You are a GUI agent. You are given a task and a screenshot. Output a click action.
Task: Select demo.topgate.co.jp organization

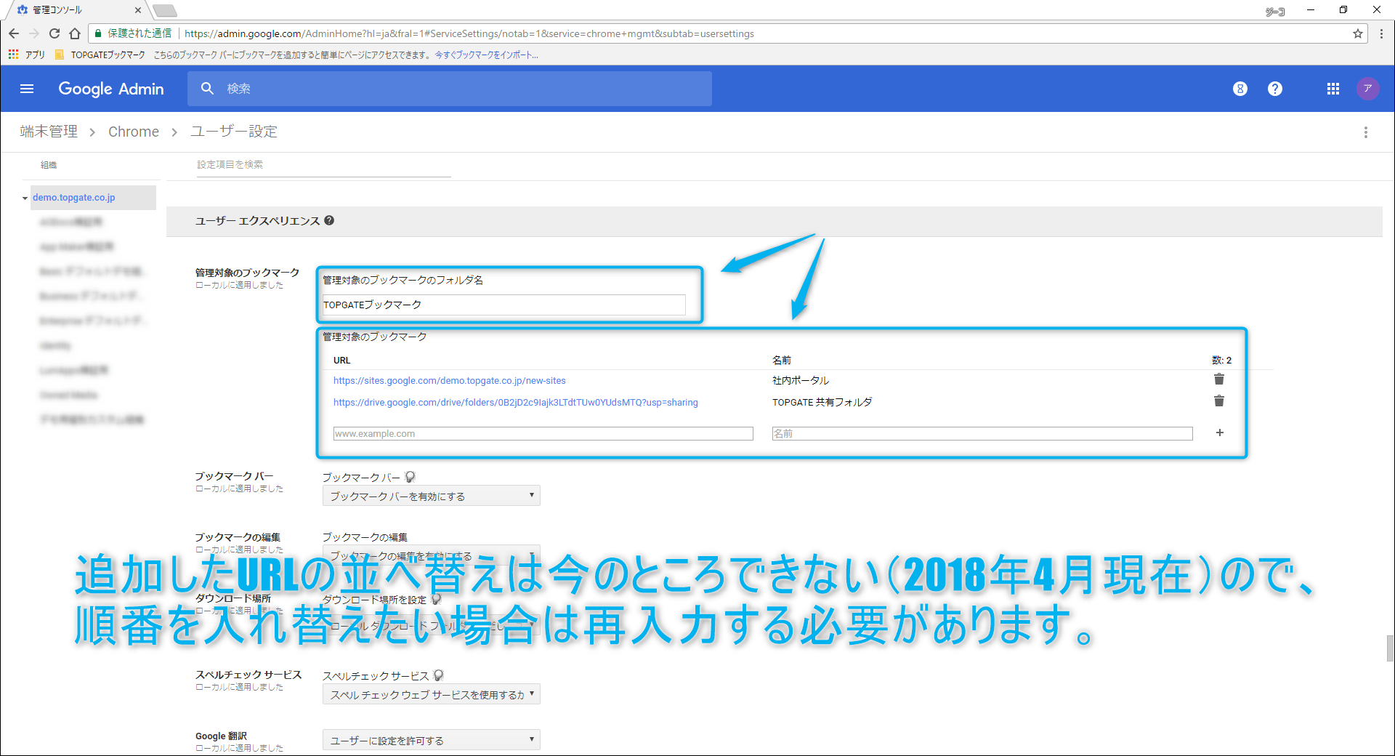[x=74, y=198]
